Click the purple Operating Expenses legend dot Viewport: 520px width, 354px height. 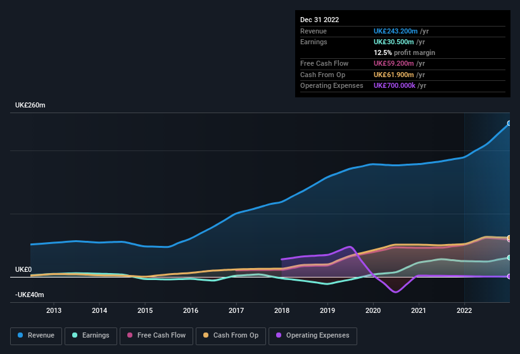pyautogui.click(x=278, y=336)
